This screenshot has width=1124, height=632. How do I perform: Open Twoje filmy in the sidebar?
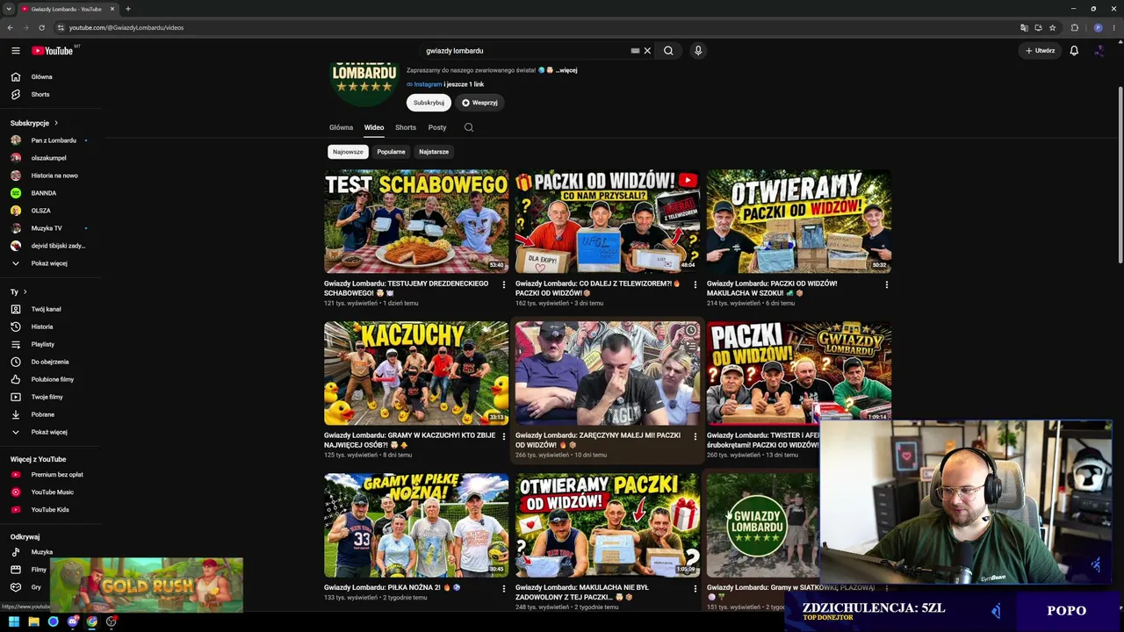click(51, 397)
